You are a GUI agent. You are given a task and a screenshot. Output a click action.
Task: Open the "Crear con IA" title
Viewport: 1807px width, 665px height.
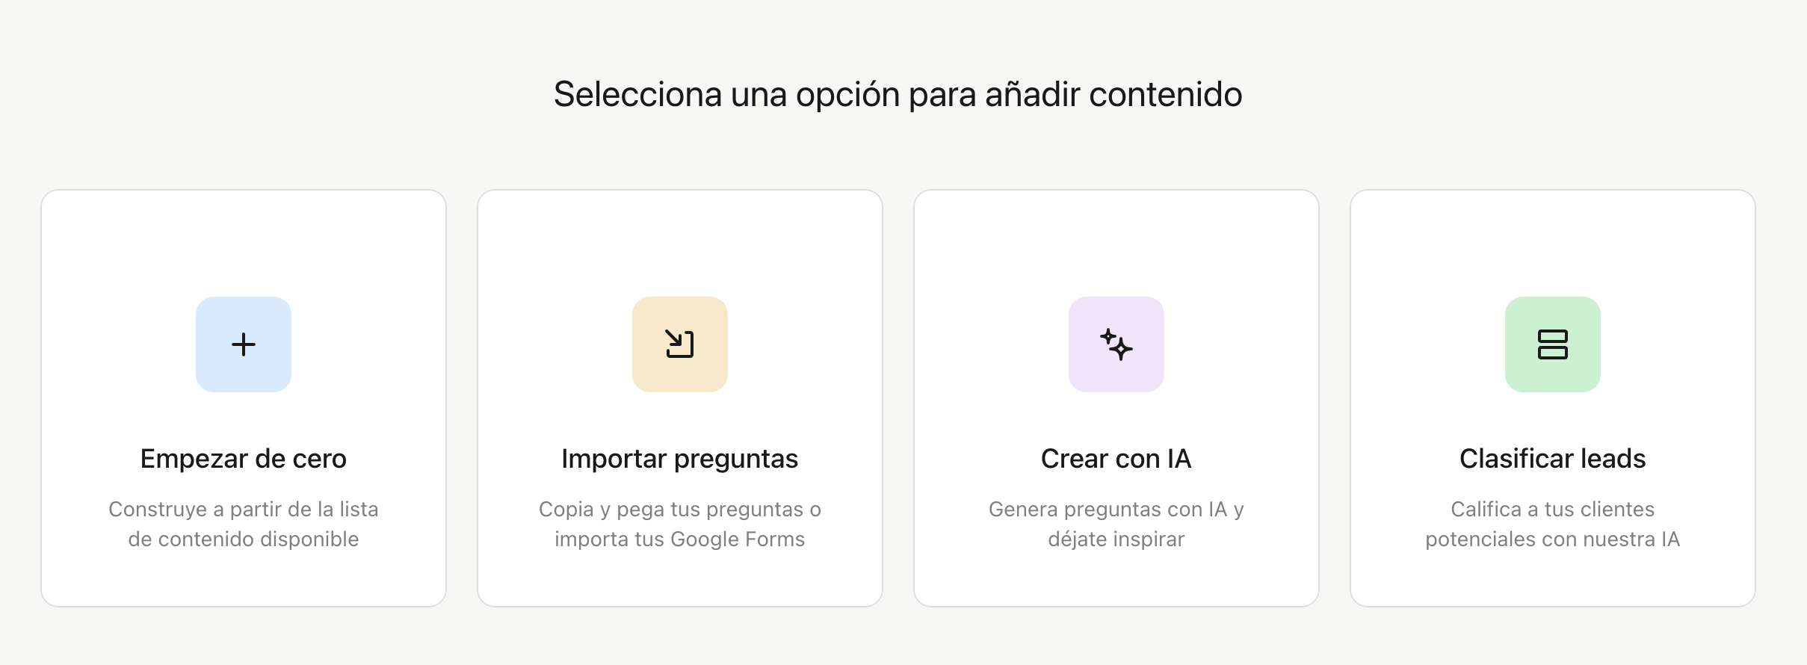[x=1116, y=459]
